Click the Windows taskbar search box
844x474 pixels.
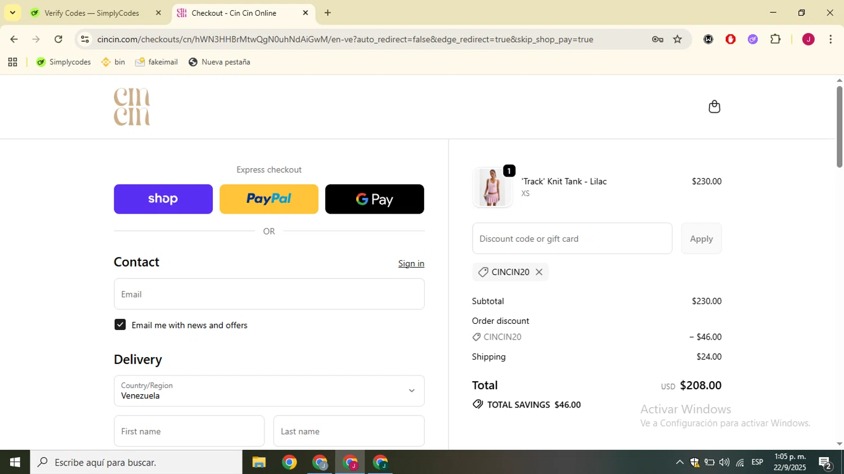coord(136,462)
